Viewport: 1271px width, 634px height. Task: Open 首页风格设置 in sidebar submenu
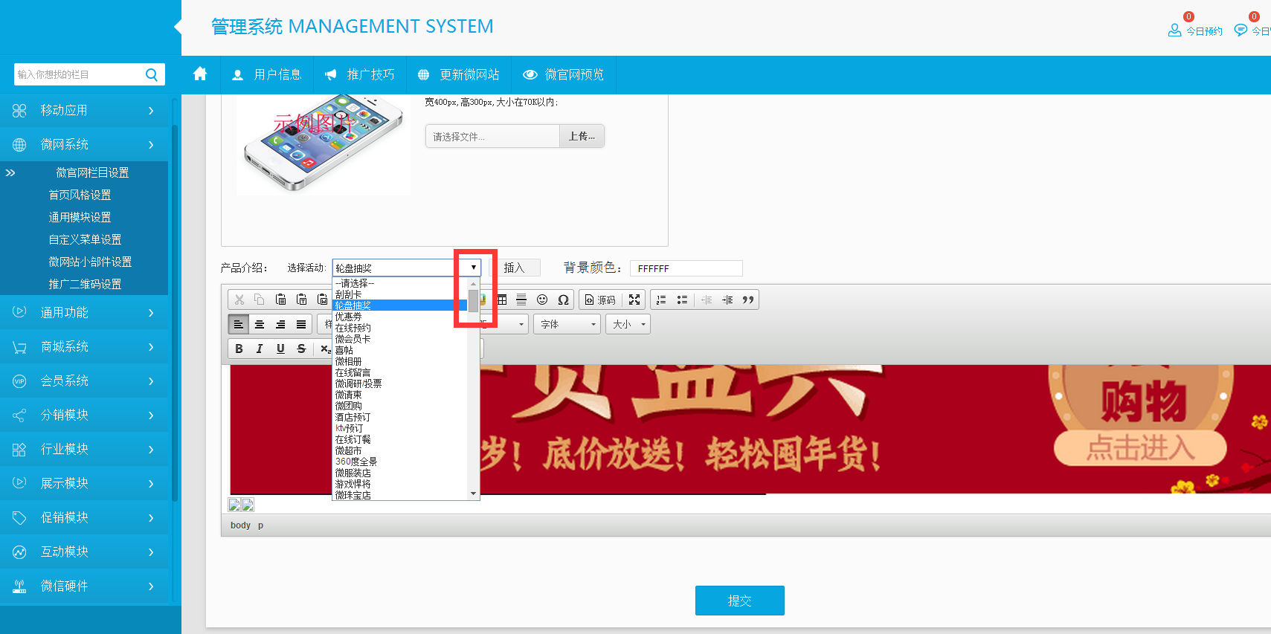coord(80,195)
